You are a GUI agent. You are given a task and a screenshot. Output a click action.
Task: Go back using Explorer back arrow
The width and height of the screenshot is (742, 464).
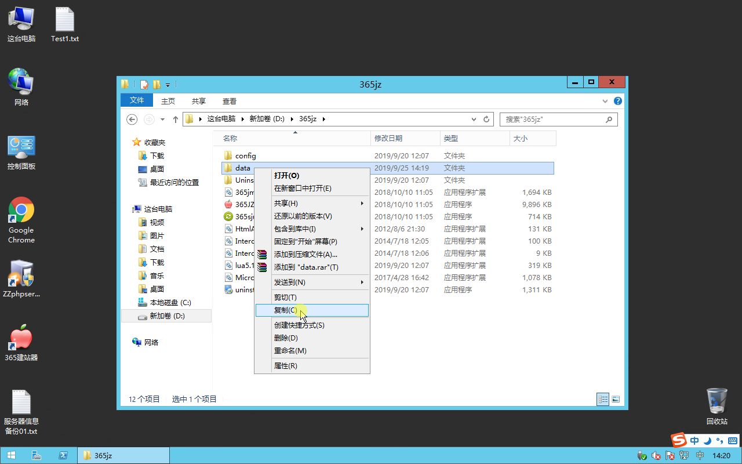coord(132,119)
